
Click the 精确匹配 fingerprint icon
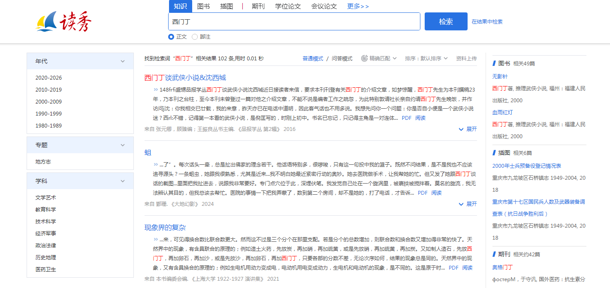(364, 58)
